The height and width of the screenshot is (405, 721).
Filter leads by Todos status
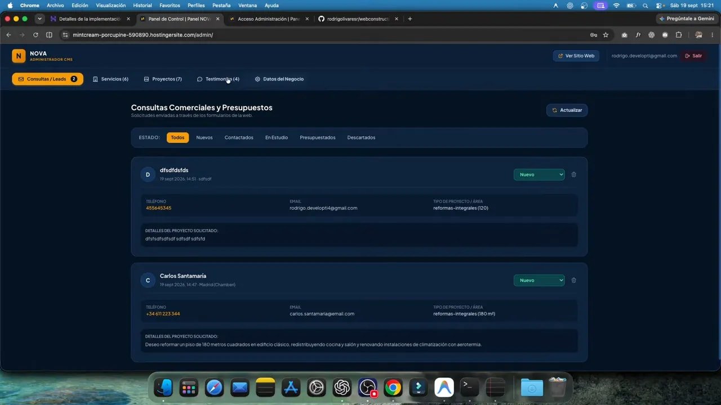point(177,137)
